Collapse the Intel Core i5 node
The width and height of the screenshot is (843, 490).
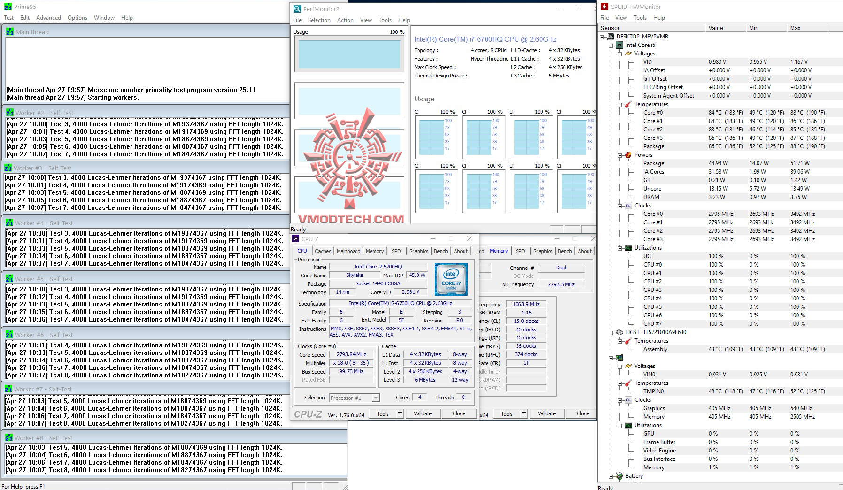tap(611, 45)
